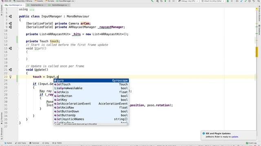
Task: Click the file status indicator above the scrollbar
Action: 257,9
